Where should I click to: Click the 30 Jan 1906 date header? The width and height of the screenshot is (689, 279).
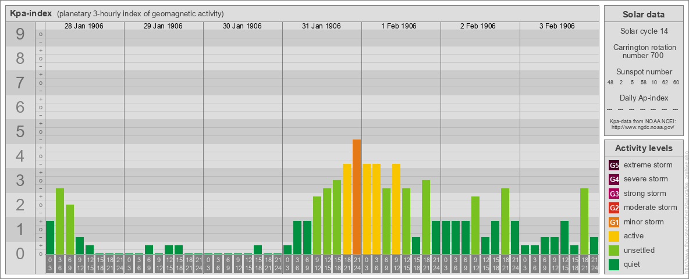click(242, 26)
